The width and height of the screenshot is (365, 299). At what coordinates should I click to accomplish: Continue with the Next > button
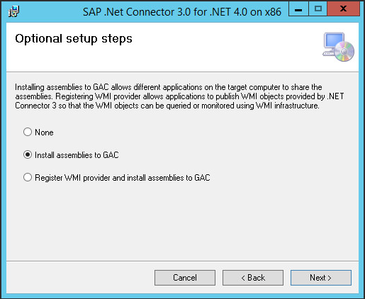[x=321, y=278]
